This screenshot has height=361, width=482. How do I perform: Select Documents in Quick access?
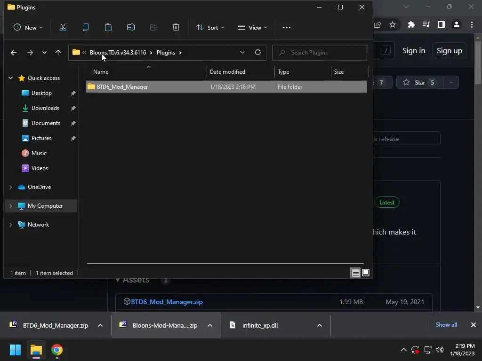46,123
